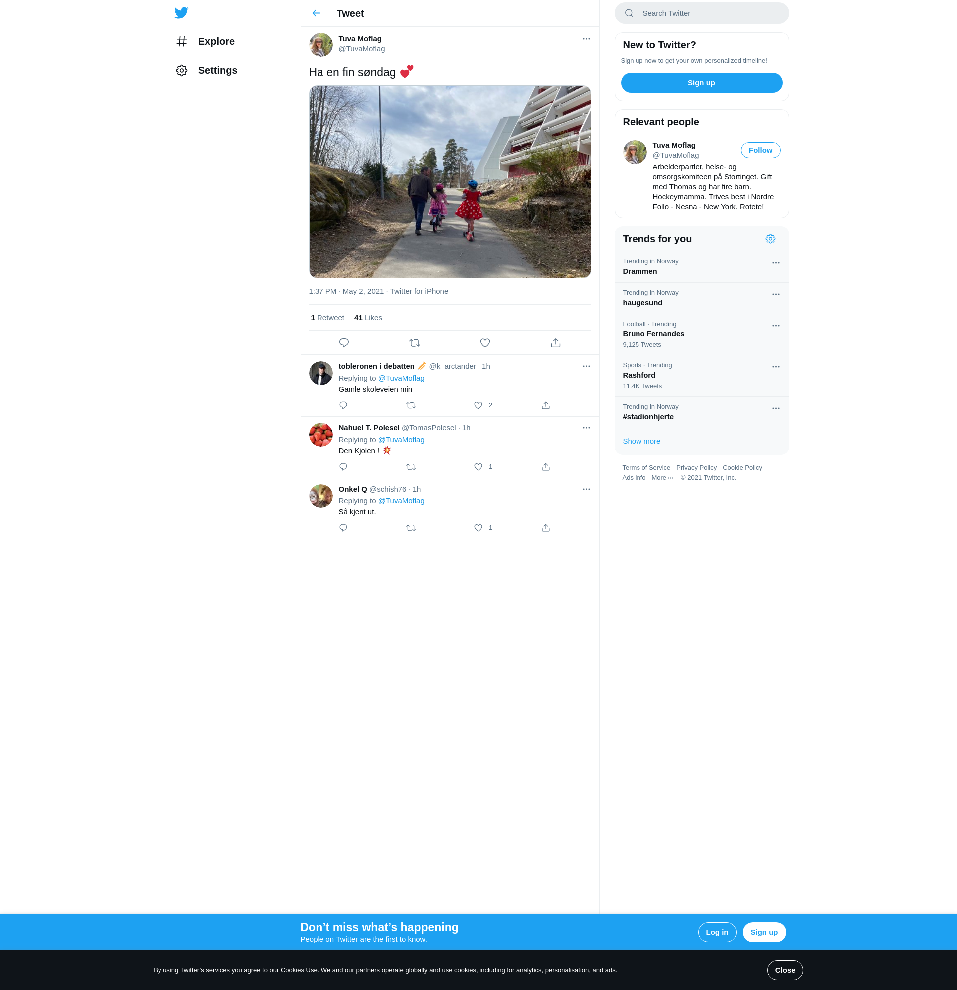Image resolution: width=957 pixels, height=990 pixels.
Task: Open the Bruno Fernandes trend
Action: click(701, 334)
